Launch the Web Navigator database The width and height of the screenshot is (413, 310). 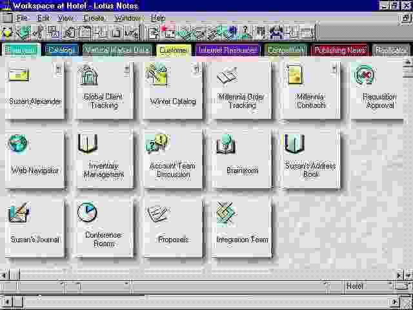coord(35,160)
